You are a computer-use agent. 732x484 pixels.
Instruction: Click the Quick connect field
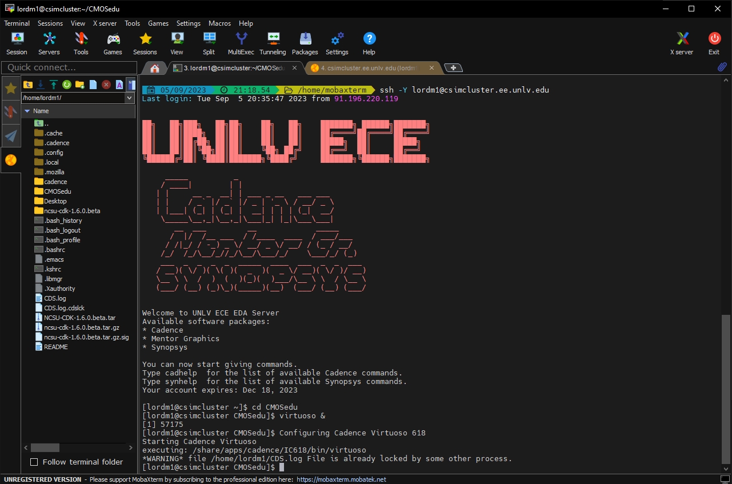[69, 67]
